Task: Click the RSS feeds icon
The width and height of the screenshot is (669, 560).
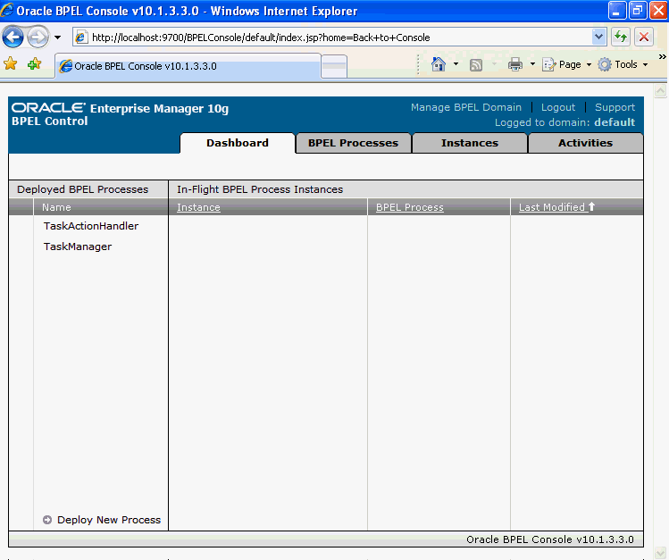Action: click(476, 65)
